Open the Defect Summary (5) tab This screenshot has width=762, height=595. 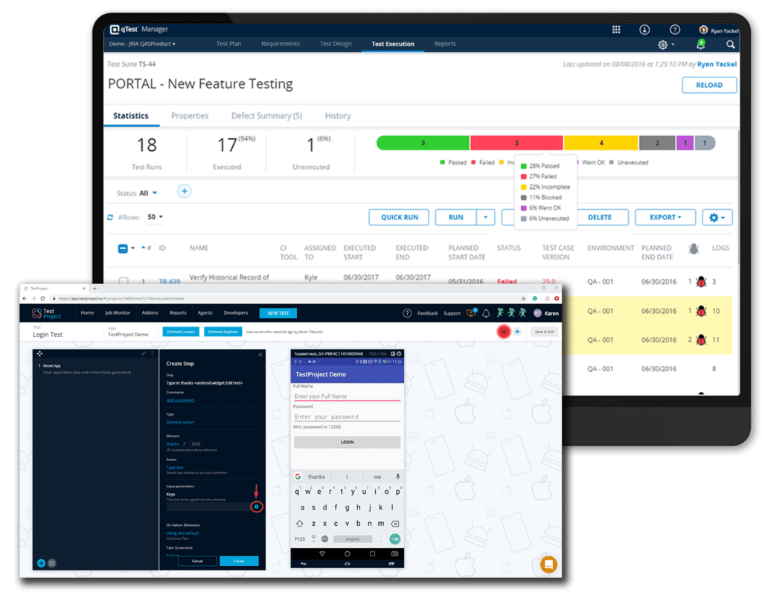coord(267,116)
